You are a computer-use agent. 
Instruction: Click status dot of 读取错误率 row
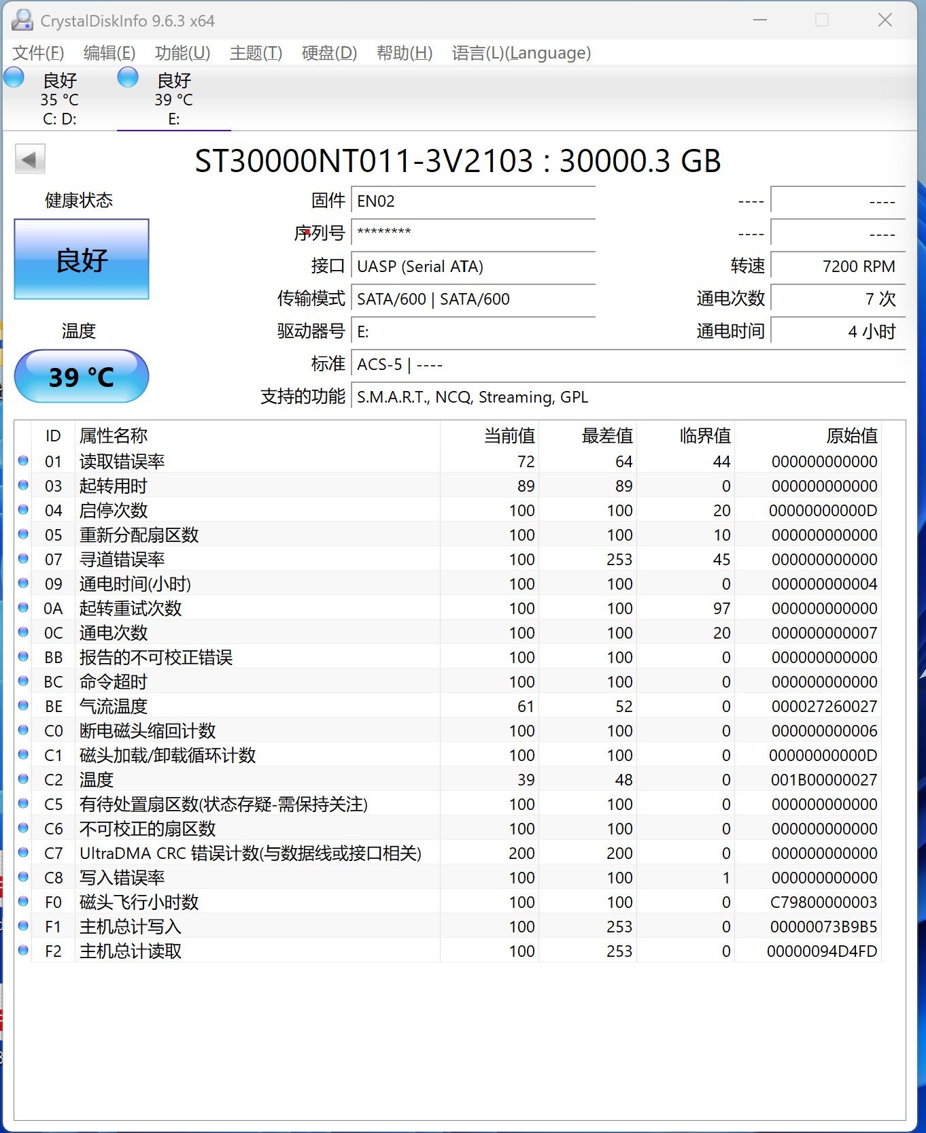(23, 461)
